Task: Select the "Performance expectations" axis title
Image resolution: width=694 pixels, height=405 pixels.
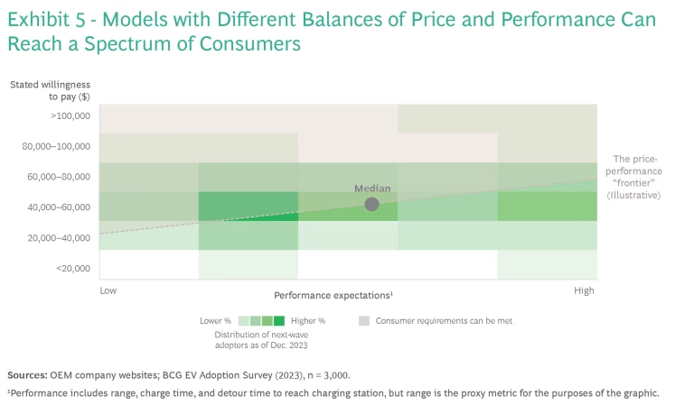Action: (333, 295)
